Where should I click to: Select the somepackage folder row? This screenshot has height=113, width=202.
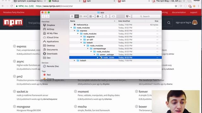point(115,49)
